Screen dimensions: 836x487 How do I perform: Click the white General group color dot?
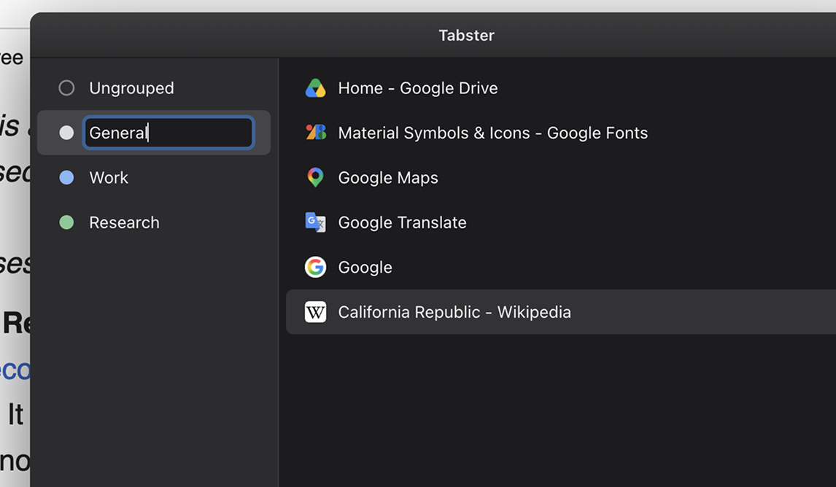66,133
